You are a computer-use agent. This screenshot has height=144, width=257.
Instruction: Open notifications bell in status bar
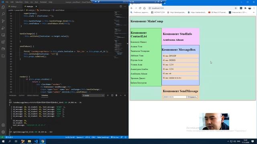(x=126, y=137)
